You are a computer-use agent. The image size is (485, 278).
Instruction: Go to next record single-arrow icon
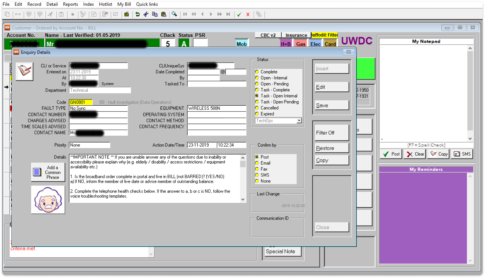[x=211, y=14]
